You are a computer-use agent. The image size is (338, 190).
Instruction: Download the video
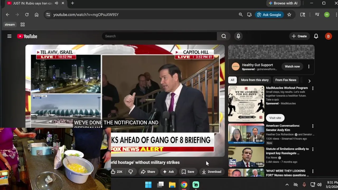(212, 172)
